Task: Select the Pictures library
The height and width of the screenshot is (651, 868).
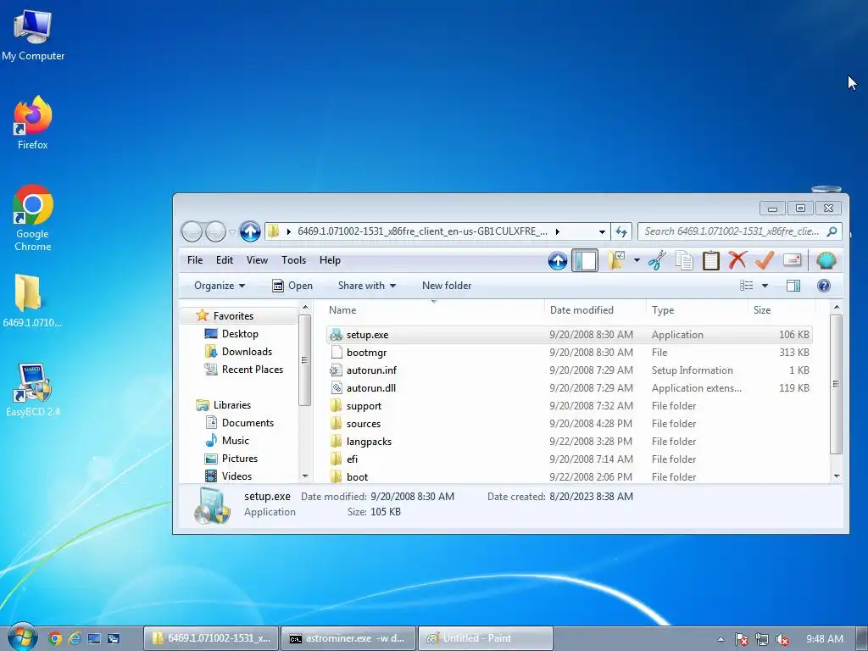Action: pos(239,459)
